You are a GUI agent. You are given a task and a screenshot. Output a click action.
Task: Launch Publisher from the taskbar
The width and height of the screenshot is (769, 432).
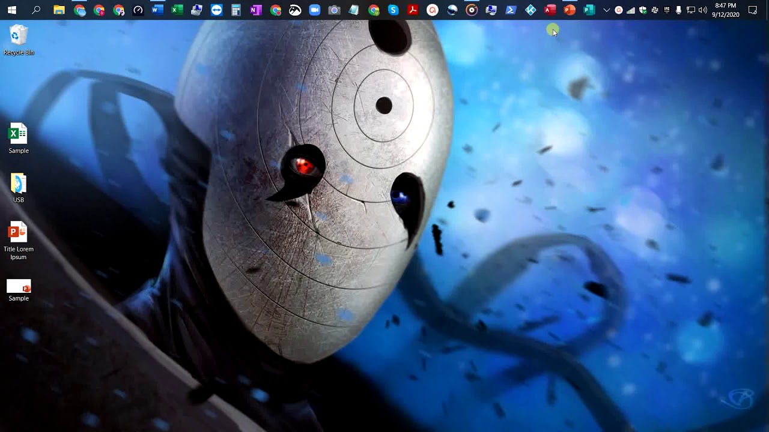(589, 10)
